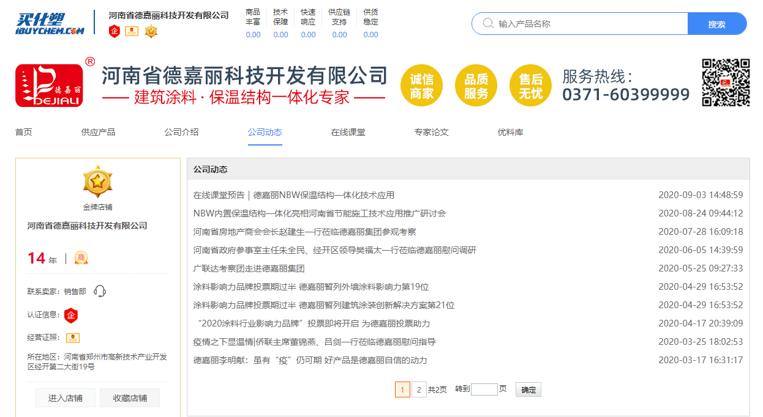Click the 供货稳定 rating label

[x=370, y=17]
